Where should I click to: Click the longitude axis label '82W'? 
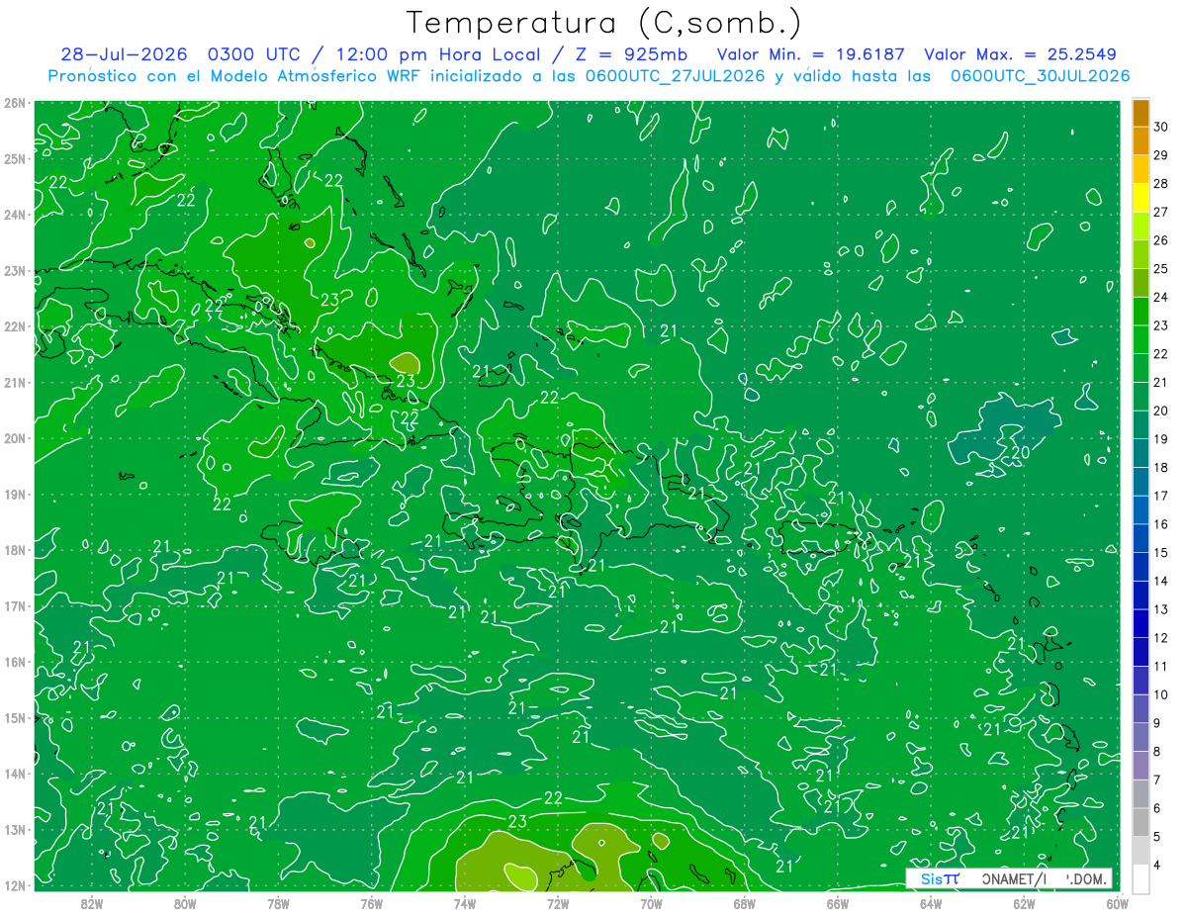click(x=92, y=903)
